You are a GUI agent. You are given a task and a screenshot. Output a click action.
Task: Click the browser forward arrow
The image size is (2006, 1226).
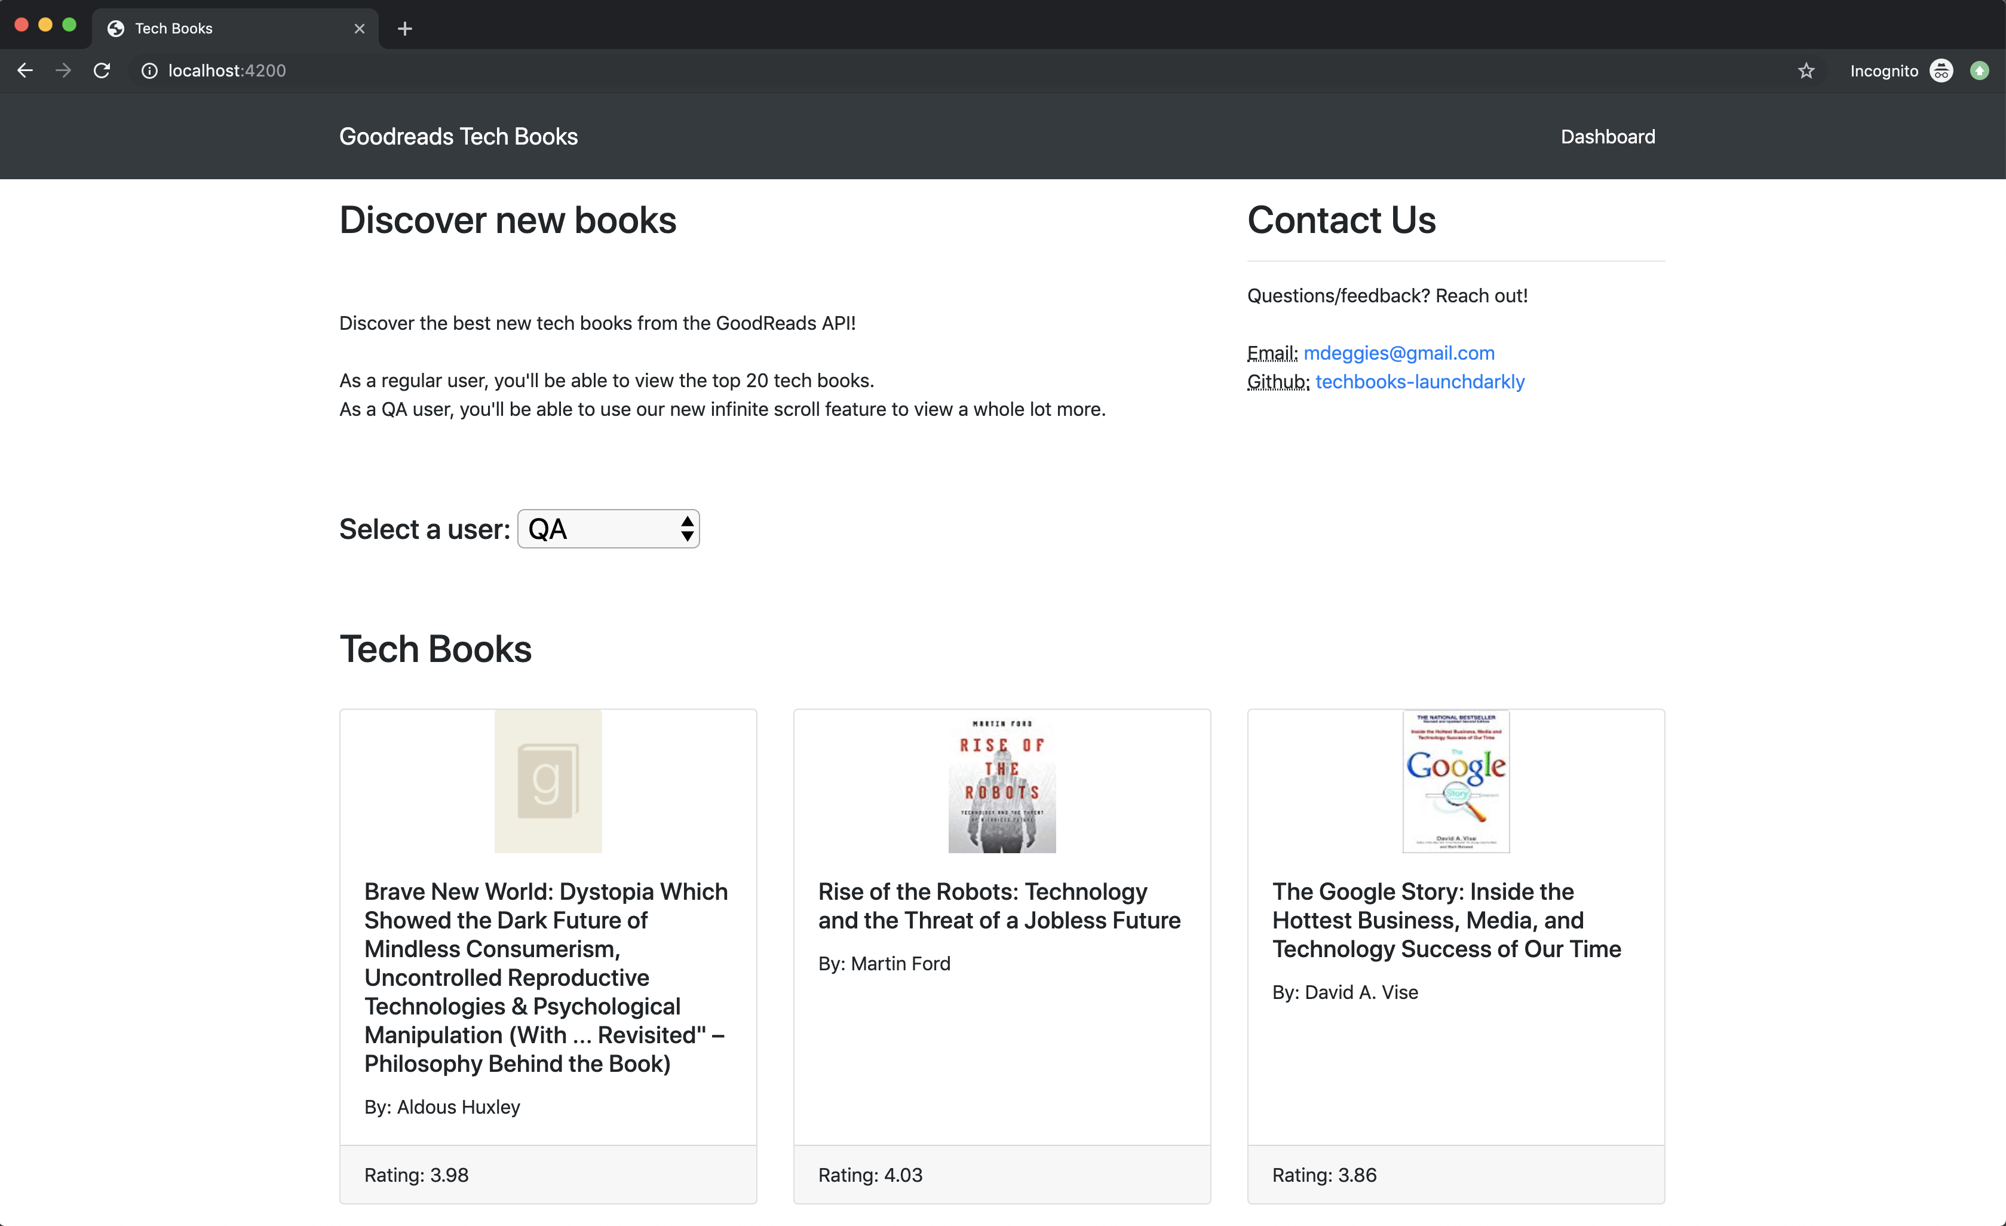pyautogui.click(x=63, y=71)
